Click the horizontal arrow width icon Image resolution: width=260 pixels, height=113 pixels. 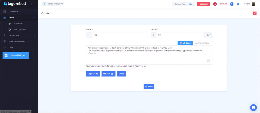pyautogui.click(x=89, y=35)
